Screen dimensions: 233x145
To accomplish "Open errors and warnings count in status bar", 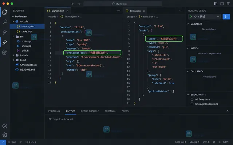I will [31, 142].
